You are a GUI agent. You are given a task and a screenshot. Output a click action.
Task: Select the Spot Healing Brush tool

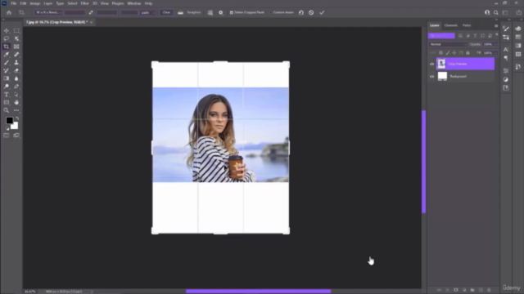point(16,55)
